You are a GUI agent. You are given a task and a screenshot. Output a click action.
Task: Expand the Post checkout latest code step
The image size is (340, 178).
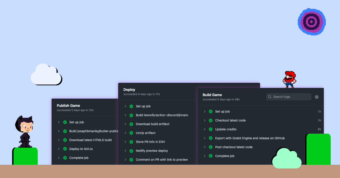[205, 147]
